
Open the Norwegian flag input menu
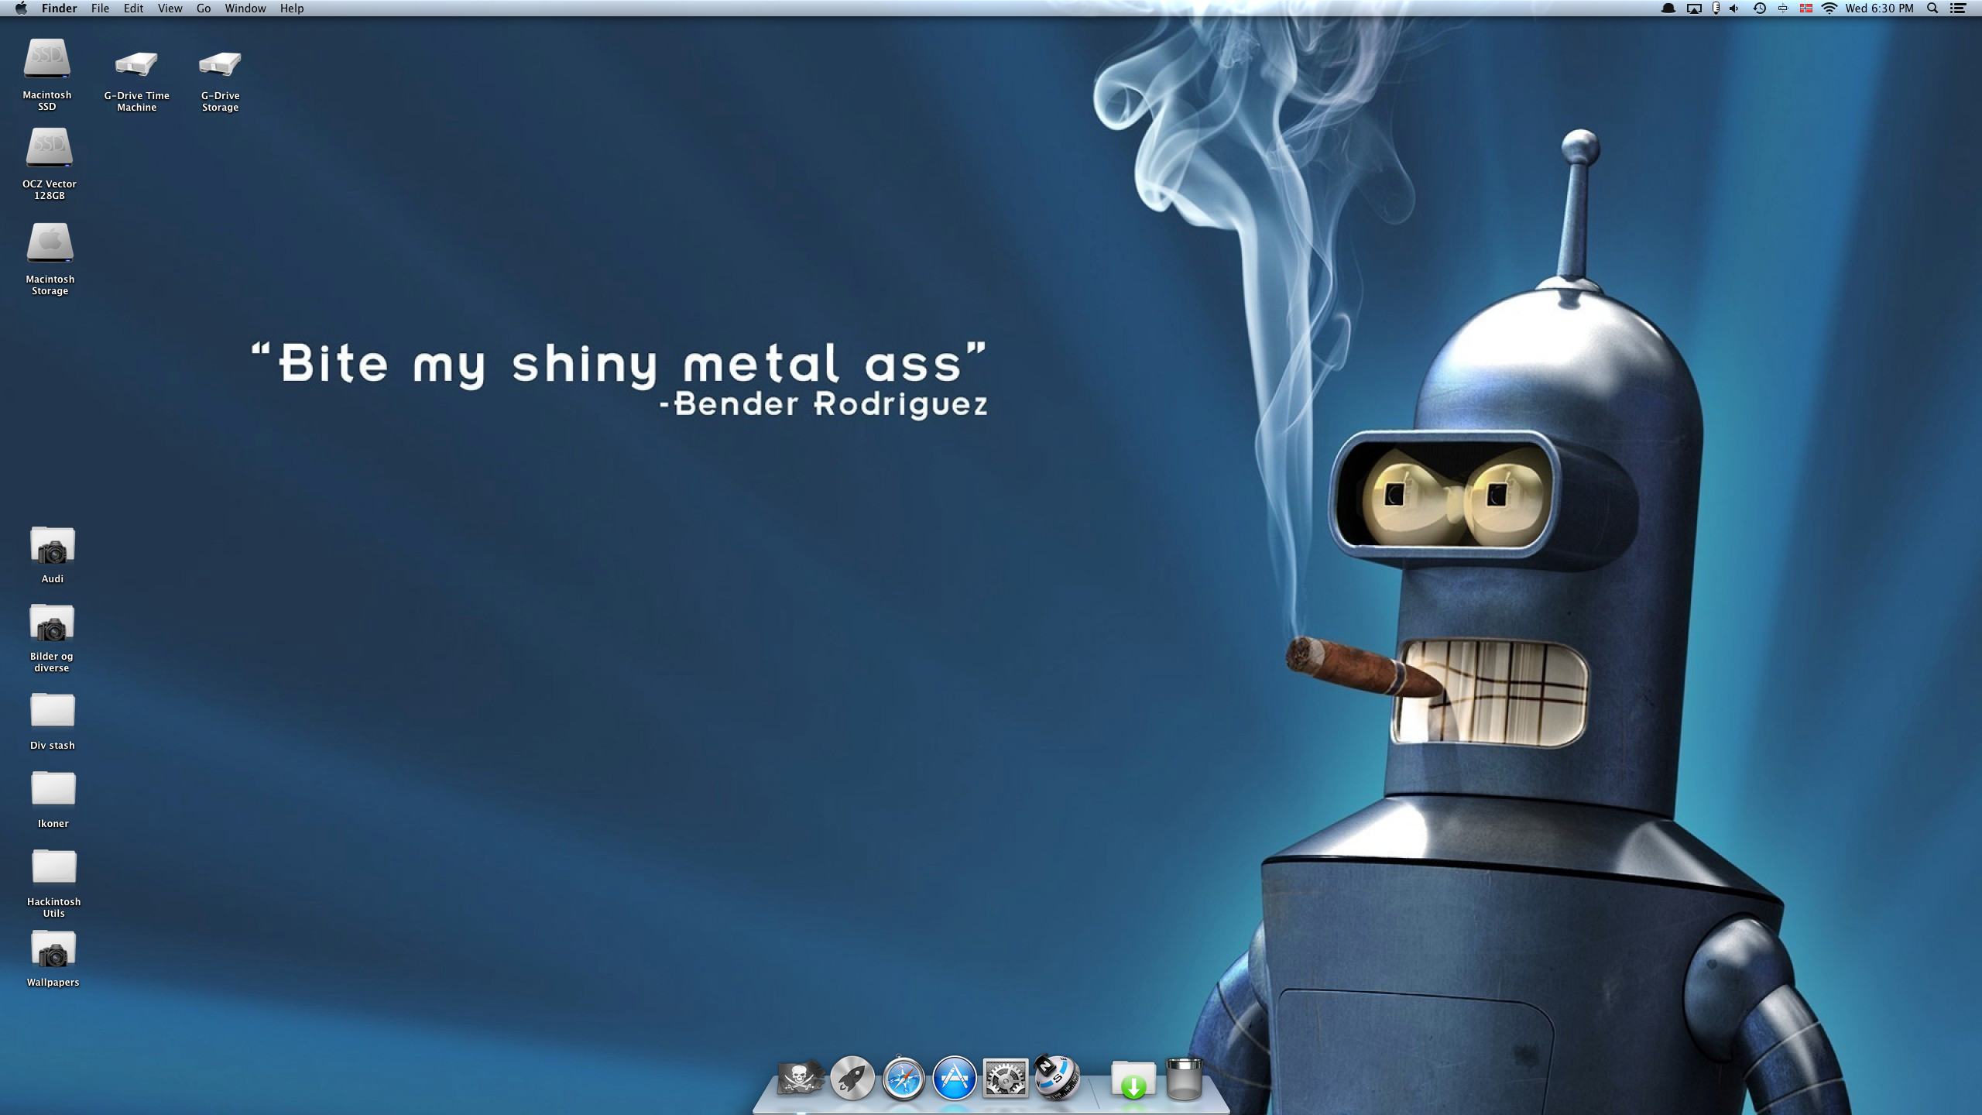[1806, 9]
